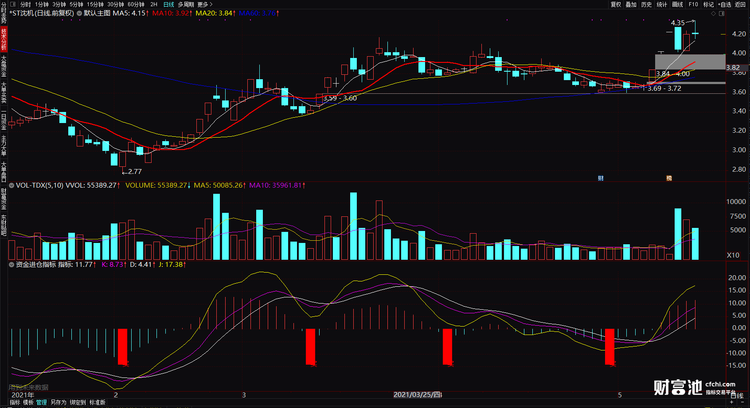
Task: Click the 指标 bottom tab
Action: [x=15, y=402]
